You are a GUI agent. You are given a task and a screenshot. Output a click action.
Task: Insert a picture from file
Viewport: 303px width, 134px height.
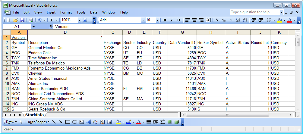pos(109,122)
